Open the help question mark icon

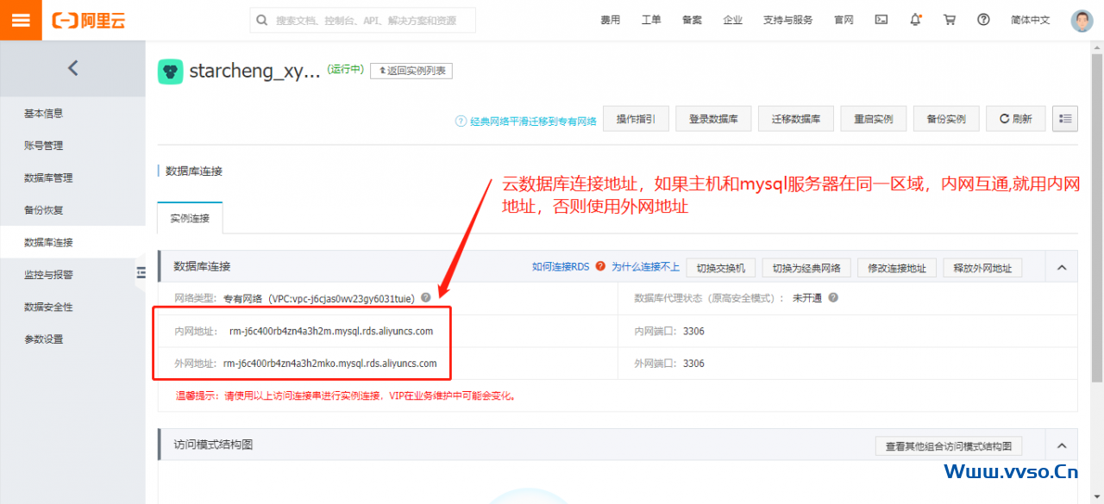pyautogui.click(x=983, y=20)
